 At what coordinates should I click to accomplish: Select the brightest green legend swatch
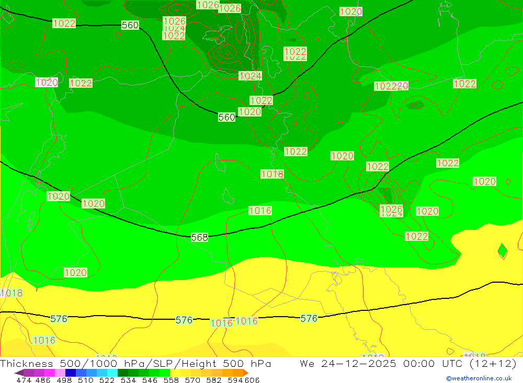pyautogui.click(x=165, y=373)
